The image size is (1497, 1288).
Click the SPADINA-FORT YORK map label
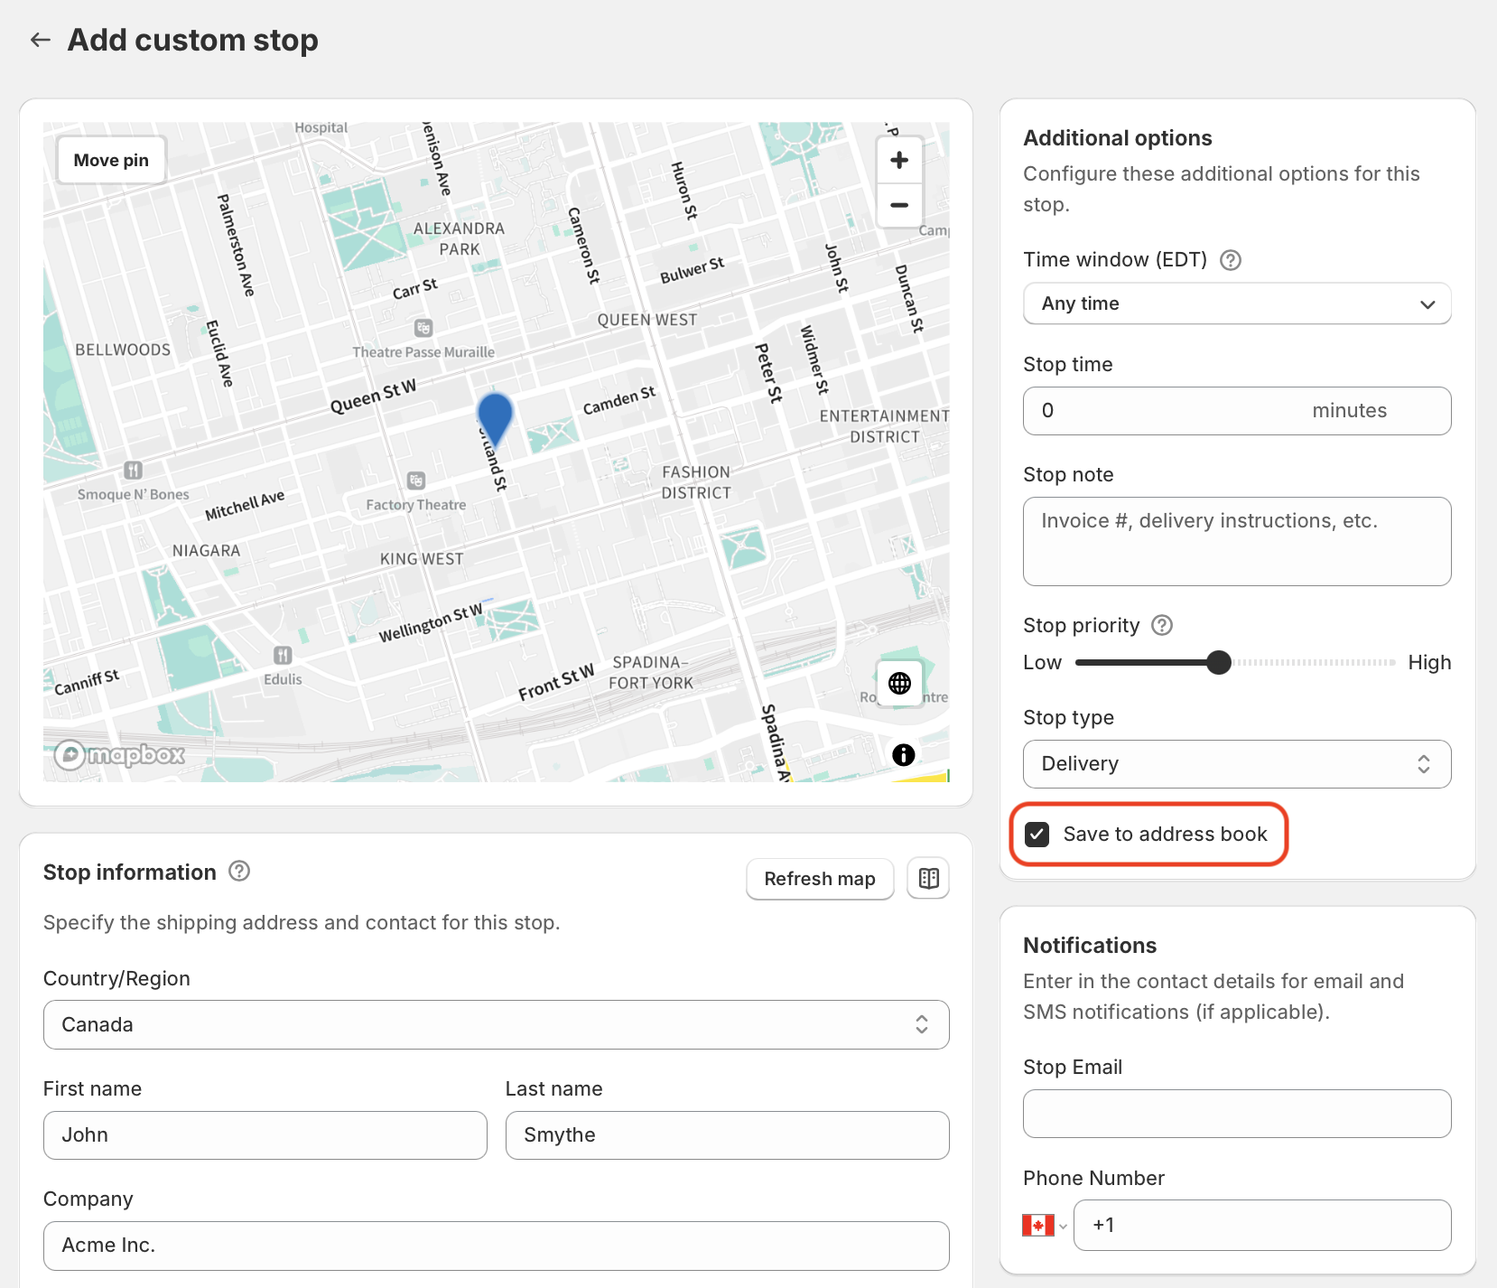(x=651, y=673)
